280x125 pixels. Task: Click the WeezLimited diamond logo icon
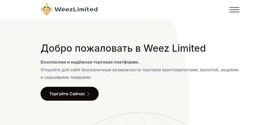pos(46,9)
